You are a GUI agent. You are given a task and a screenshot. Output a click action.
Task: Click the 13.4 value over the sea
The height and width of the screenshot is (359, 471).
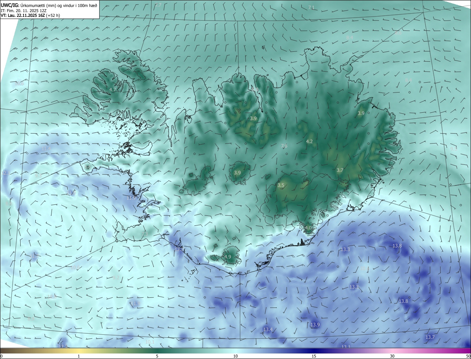(268, 329)
